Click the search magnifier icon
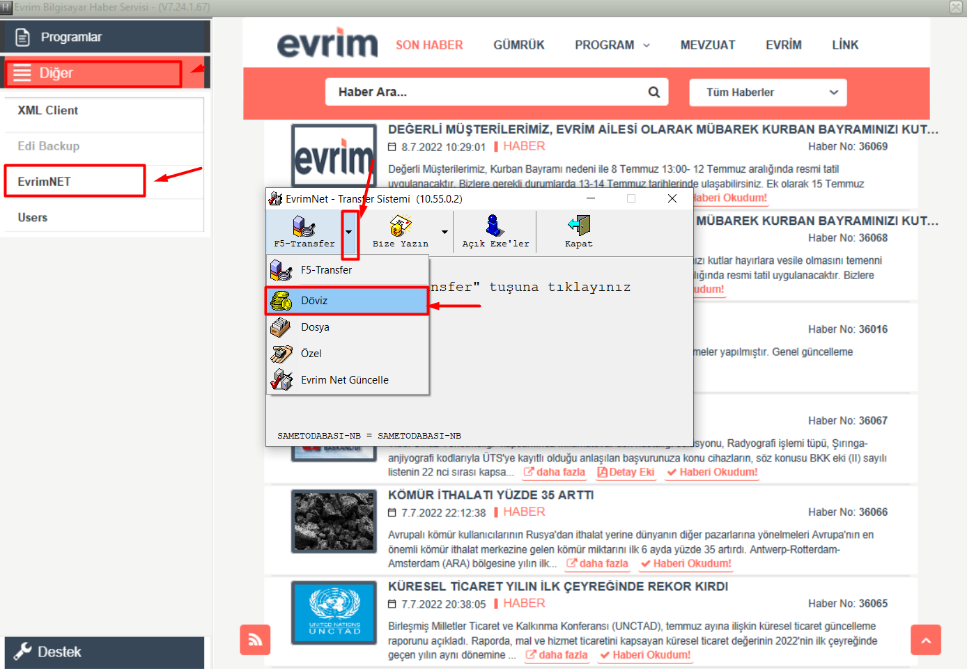 654,92
